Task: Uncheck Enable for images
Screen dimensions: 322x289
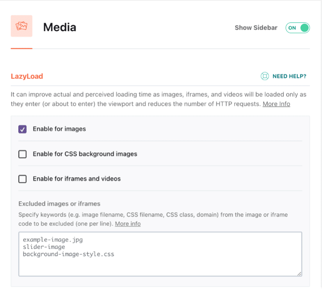Action: 22,129
